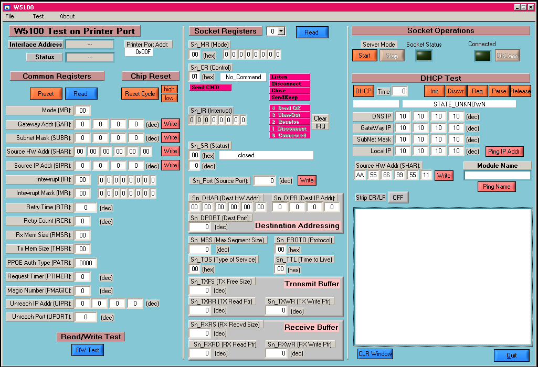The height and width of the screenshot is (367, 538).
Task: Select the Disconnect command
Action: coord(290,83)
